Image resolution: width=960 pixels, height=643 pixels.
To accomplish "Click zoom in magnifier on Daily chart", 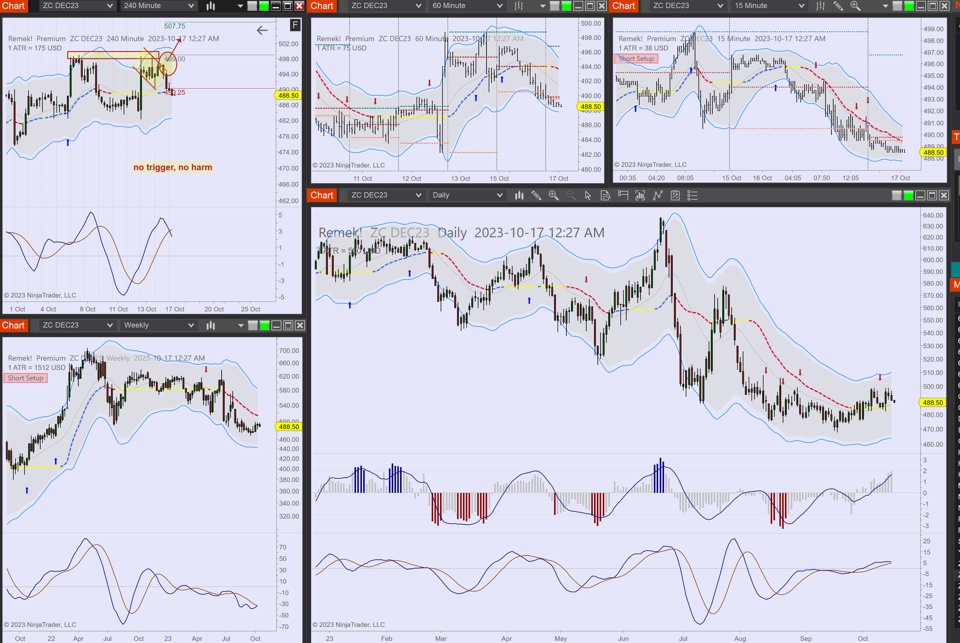I will 553,195.
